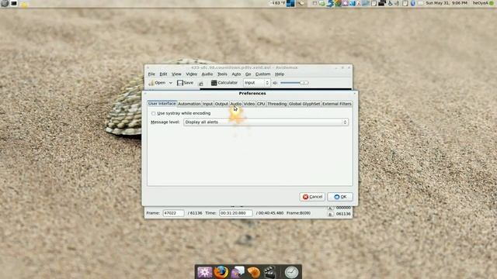Open the File menu

click(x=151, y=74)
